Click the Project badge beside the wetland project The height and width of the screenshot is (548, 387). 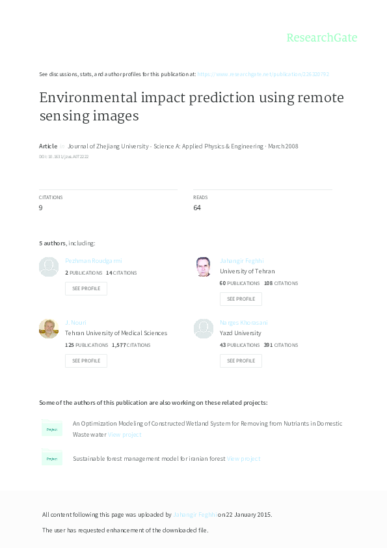(52, 429)
